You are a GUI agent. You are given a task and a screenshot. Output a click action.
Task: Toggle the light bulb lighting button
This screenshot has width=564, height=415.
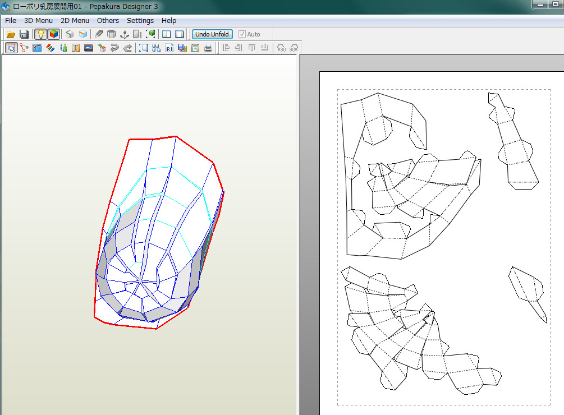pos(40,34)
